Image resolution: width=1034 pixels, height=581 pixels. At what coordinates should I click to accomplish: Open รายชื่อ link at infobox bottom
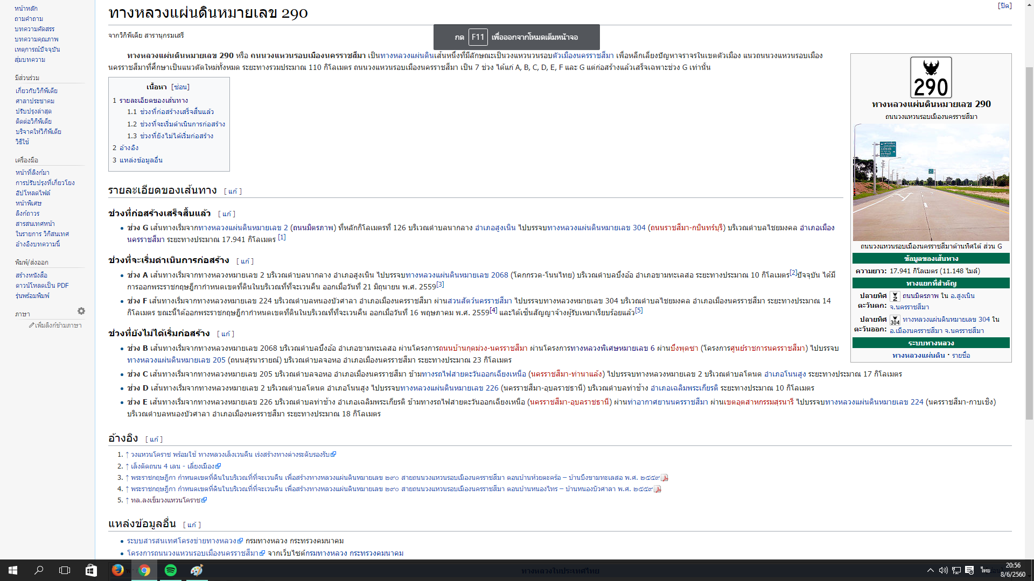pyautogui.click(x=961, y=356)
